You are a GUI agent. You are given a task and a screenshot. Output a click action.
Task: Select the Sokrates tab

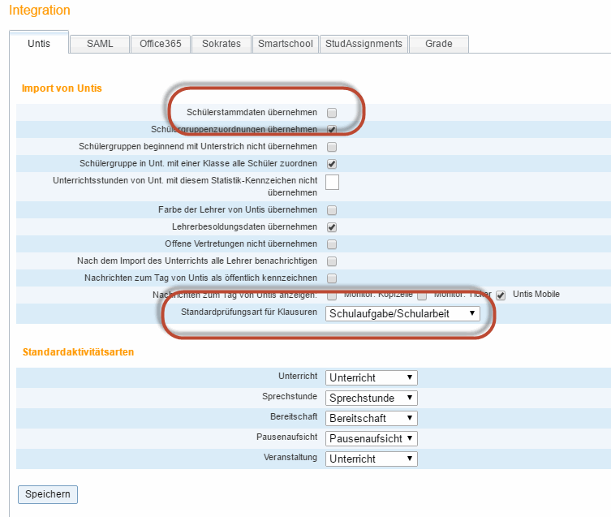pos(221,44)
